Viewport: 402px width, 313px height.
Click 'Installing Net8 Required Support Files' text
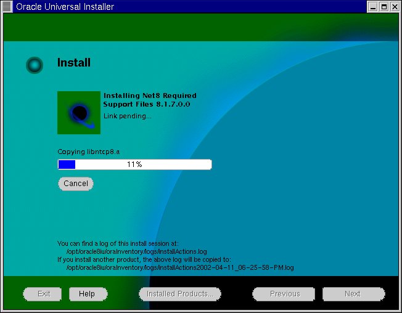point(150,100)
